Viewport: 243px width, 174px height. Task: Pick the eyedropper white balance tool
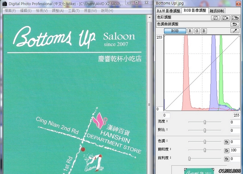point(235,31)
